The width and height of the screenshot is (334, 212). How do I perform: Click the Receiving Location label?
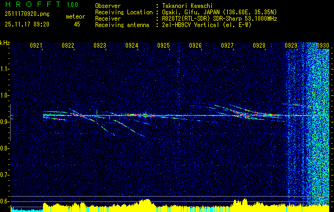(124, 12)
